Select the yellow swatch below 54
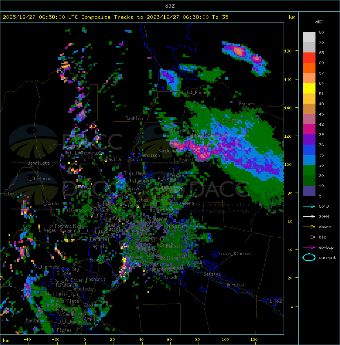The width and height of the screenshot is (340, 345). click(x=309, y=89)
